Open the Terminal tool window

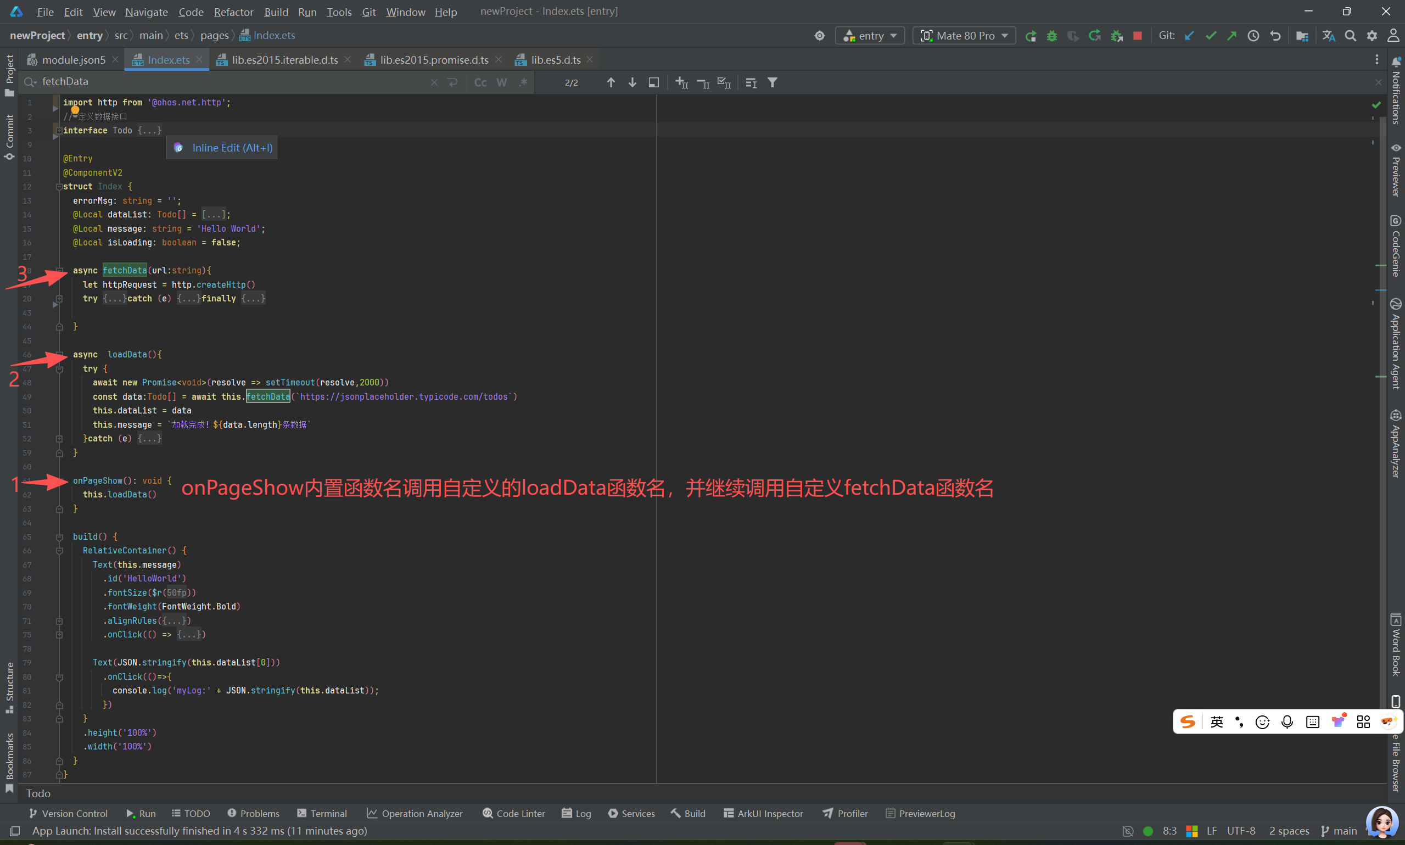click(x=322, y=813)
